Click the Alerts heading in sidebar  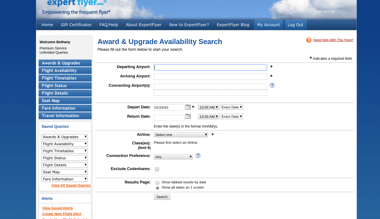point(47,198)
